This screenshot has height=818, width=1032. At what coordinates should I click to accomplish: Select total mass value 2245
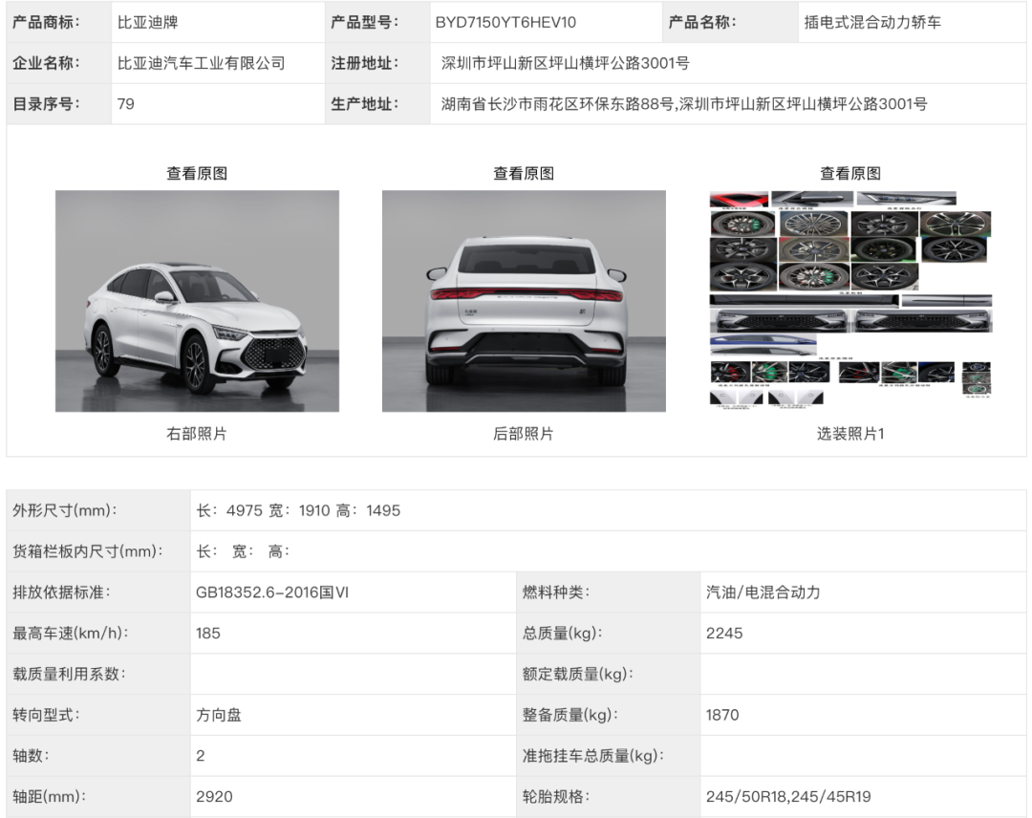click(724, 633)
